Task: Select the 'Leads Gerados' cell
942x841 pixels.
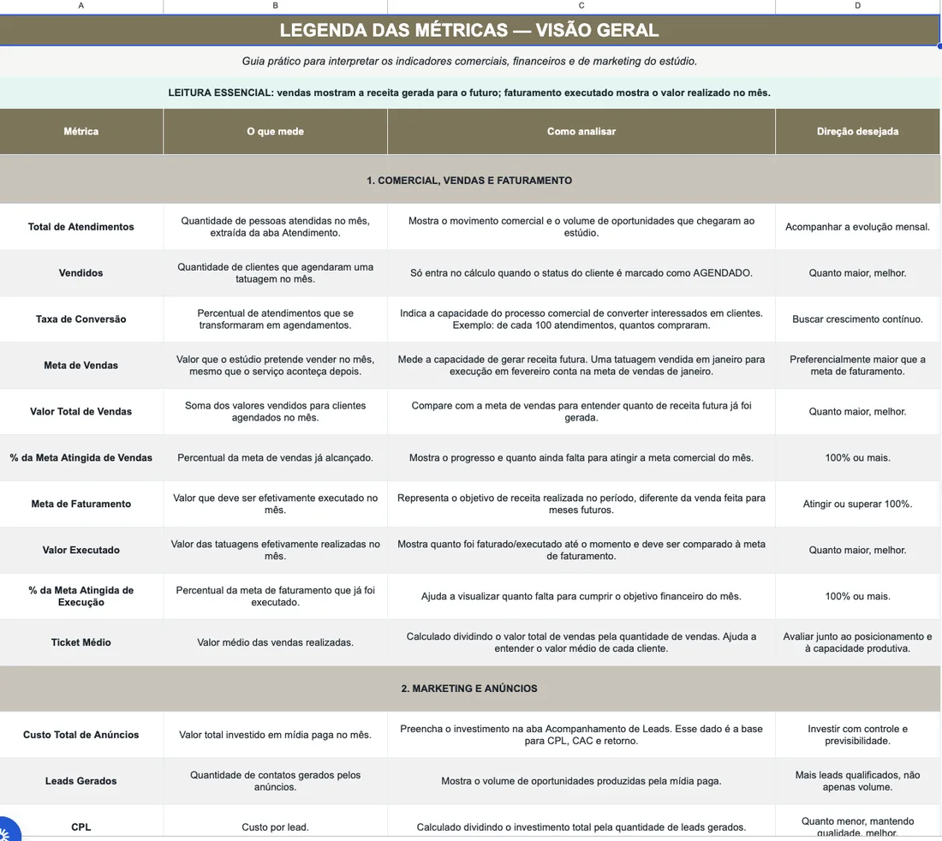Action: click(81, 781)
